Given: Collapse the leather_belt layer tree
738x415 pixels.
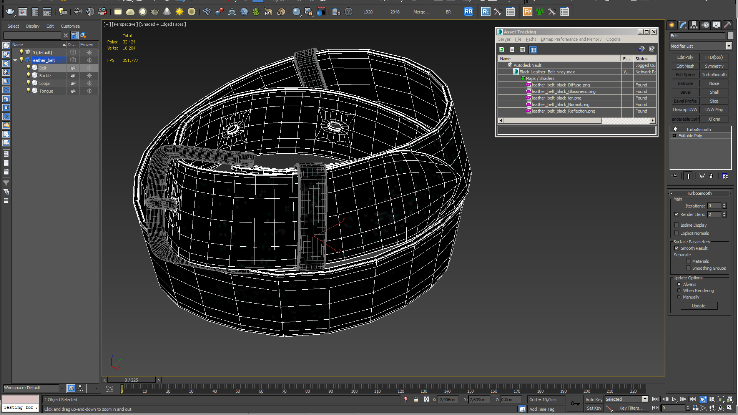Looking at the screenshot, I should point(15,60).
